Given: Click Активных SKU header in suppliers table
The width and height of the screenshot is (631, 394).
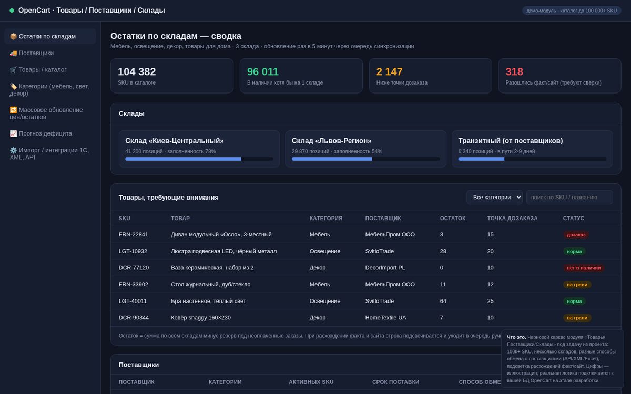Looking at the screenshot, I should (x=311, y=382).
